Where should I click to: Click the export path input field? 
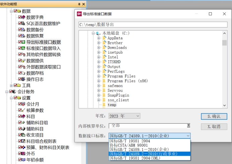[153, 25]
